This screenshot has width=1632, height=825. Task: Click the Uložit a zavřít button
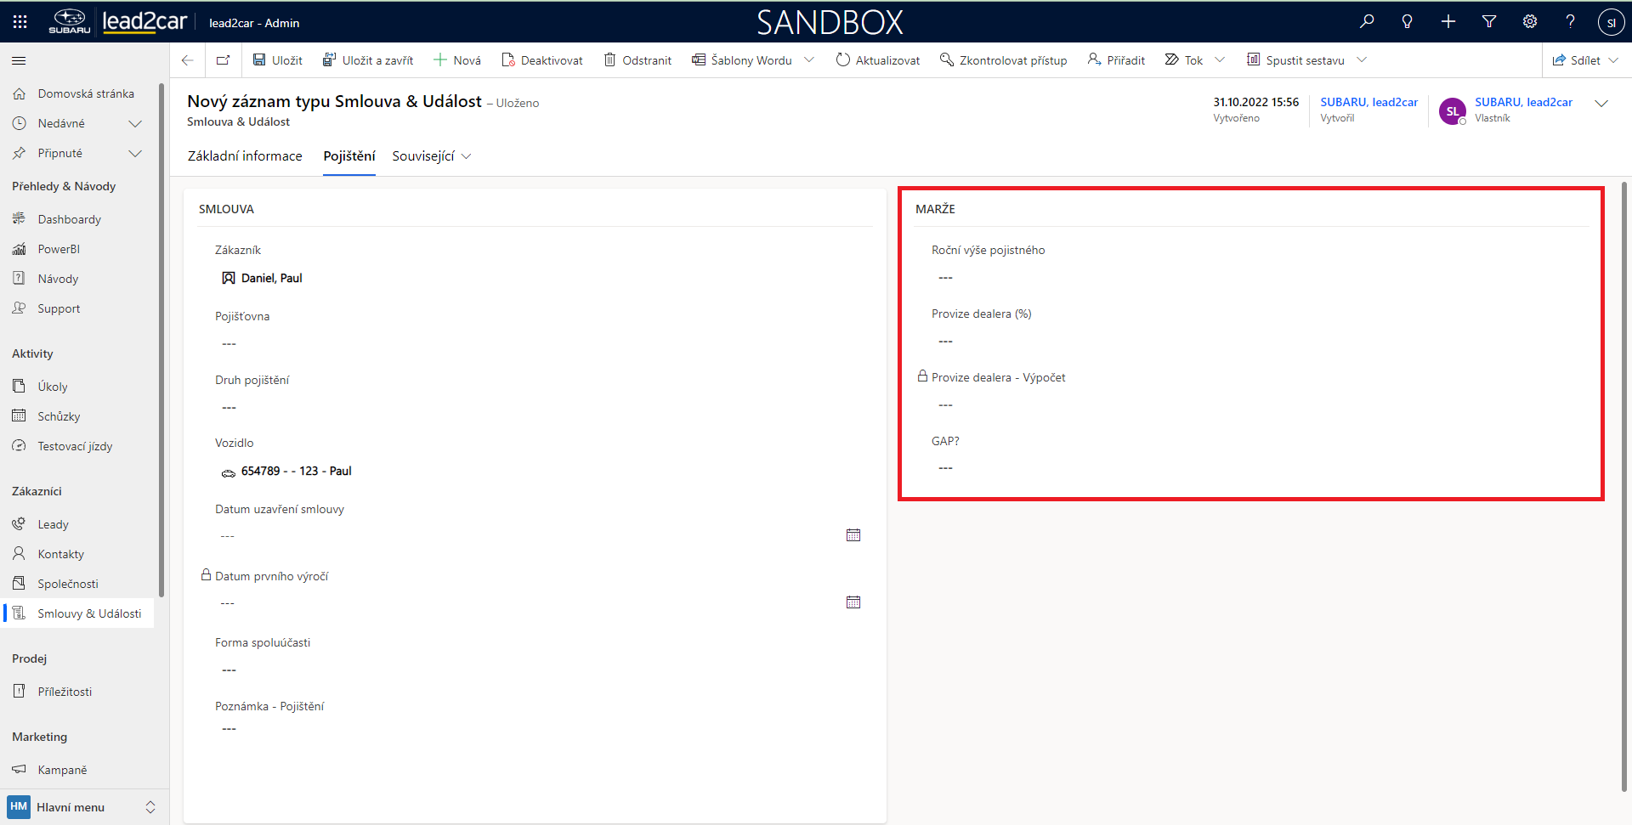pos(368,60)
